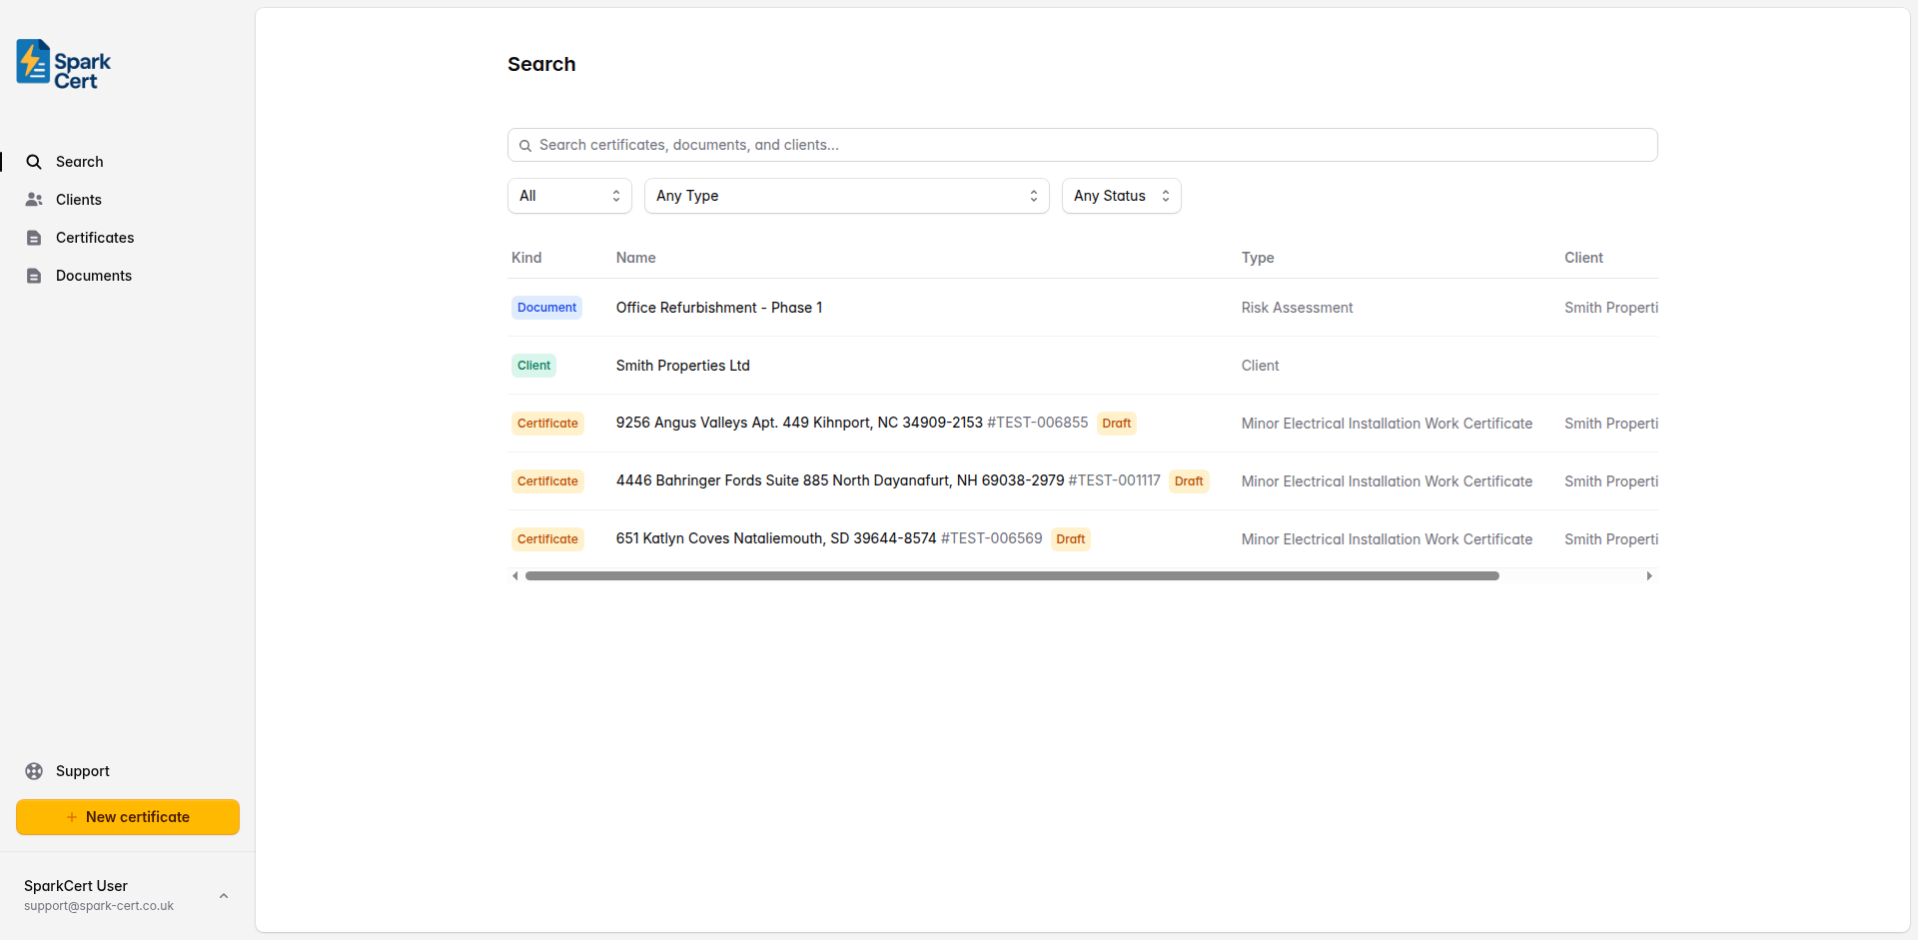Click the Support life-ring icon

[x=34, y=770]
